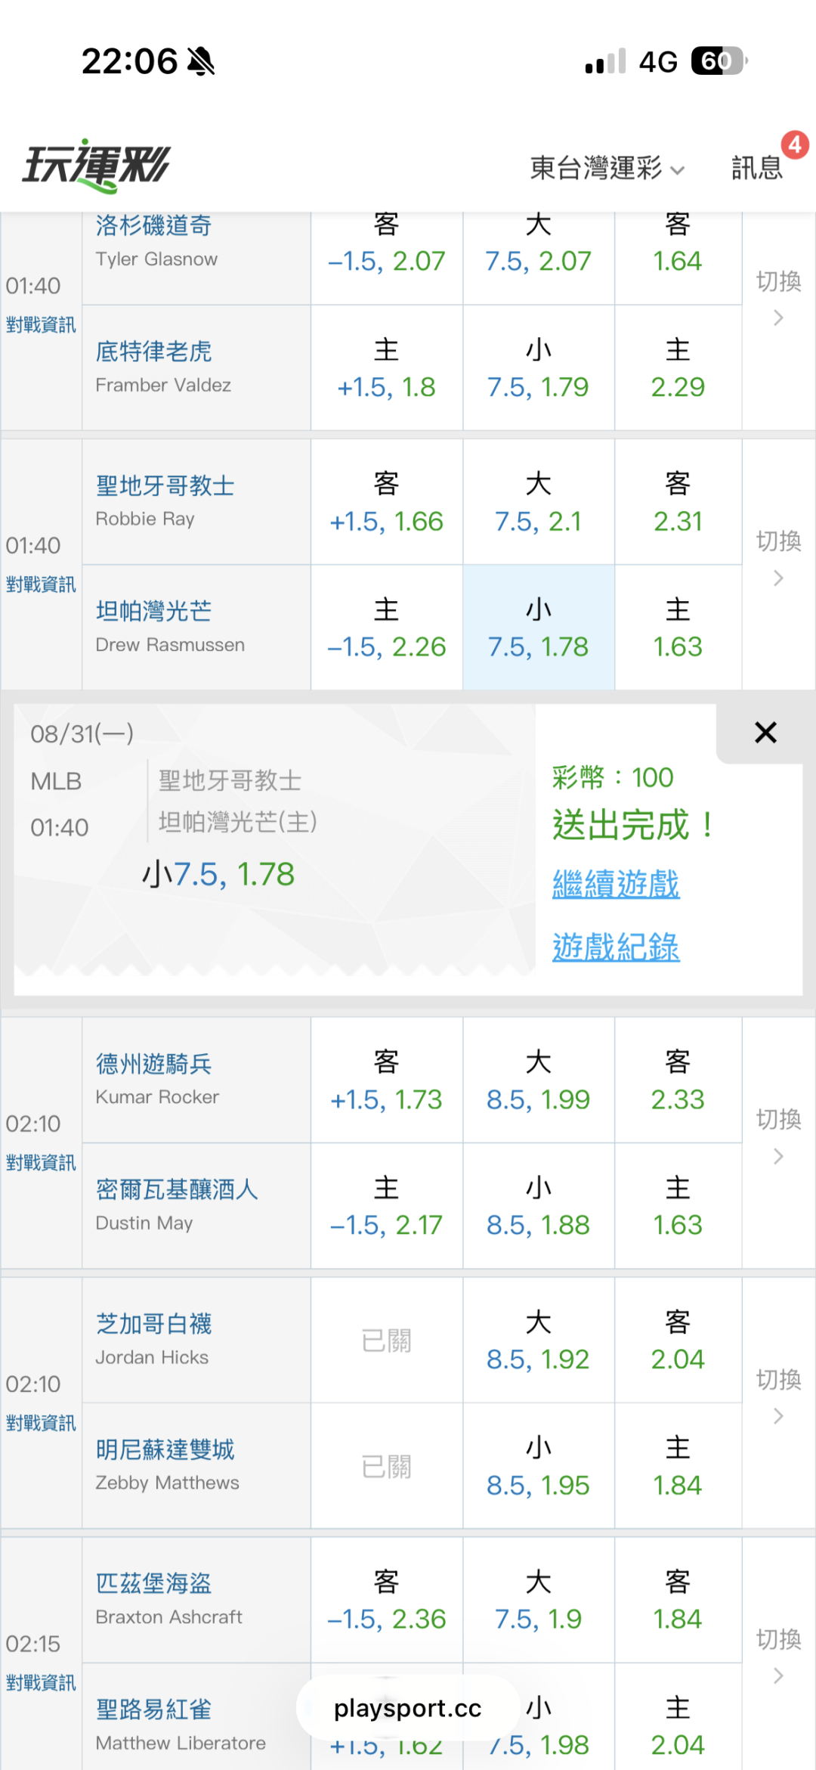The width and height of the screenshot is (816, 1770).
Task: Open 聖地牙哥教士 team page
Action: point(165,485)
